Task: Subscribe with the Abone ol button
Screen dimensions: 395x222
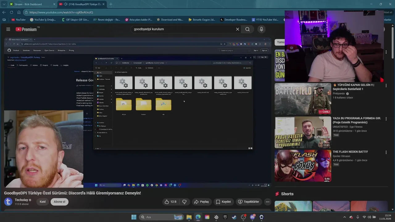Action: [x=60, y=202]
